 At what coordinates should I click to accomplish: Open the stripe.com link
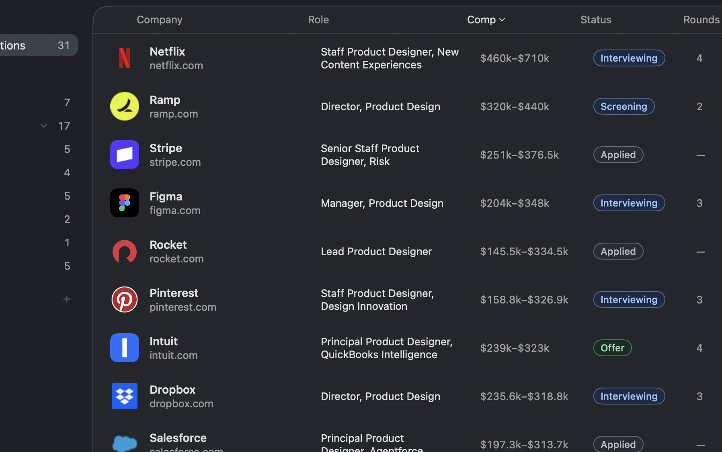pos(175,162)
